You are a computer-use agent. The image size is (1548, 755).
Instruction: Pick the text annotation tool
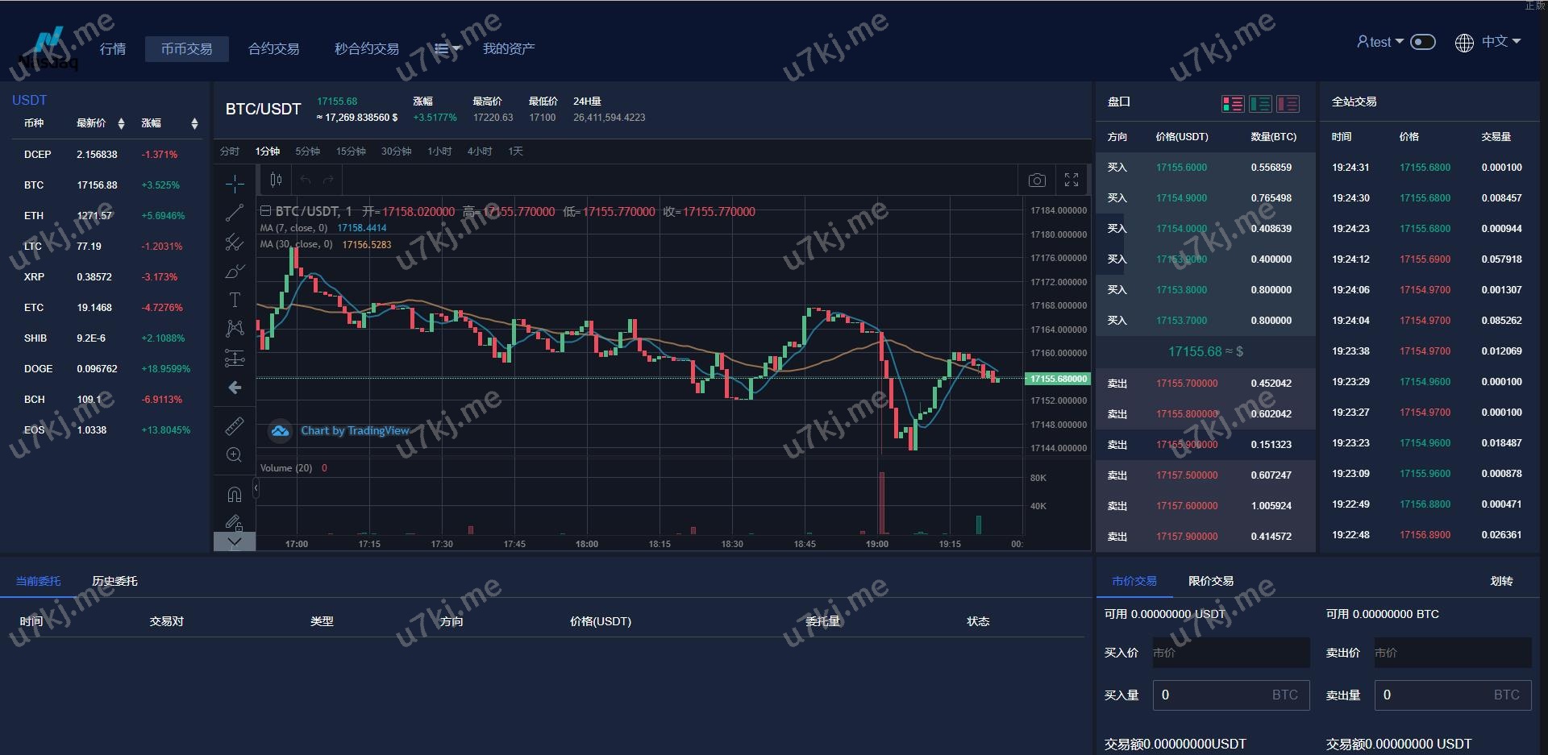[x=235, y=300]
